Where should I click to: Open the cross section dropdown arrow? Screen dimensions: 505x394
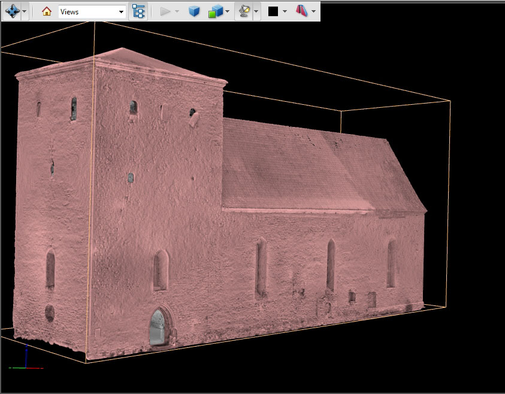click(x=313, y=11)
